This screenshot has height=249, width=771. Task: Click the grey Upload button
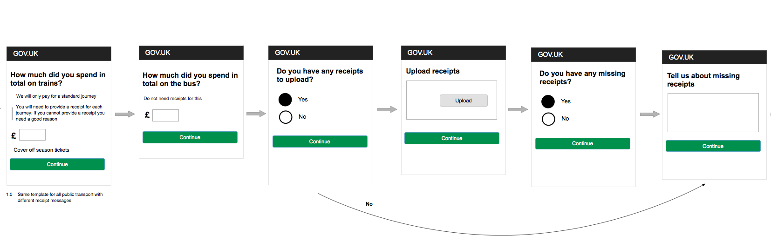(464, 101)
